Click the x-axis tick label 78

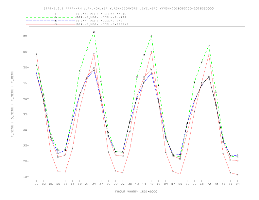223,184
